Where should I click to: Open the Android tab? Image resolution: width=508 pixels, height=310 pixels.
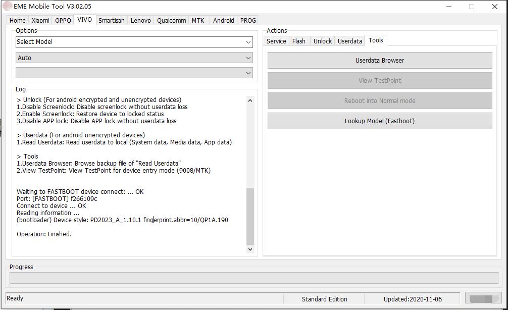tap(224, 20)
